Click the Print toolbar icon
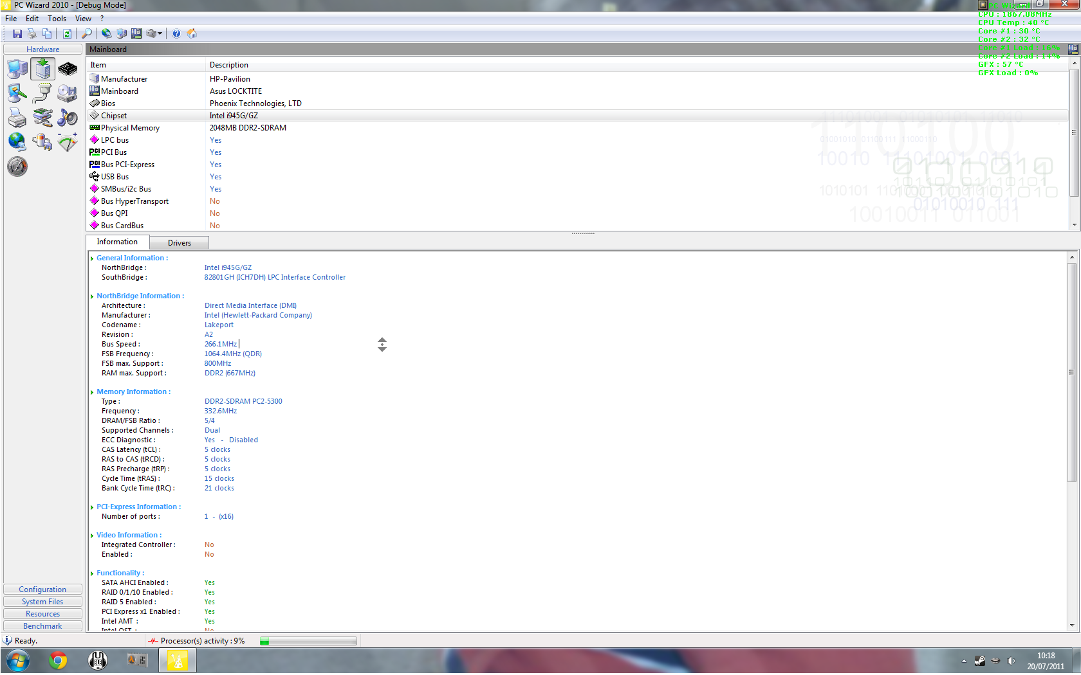 pyautogui.click(x=32, y=33)
